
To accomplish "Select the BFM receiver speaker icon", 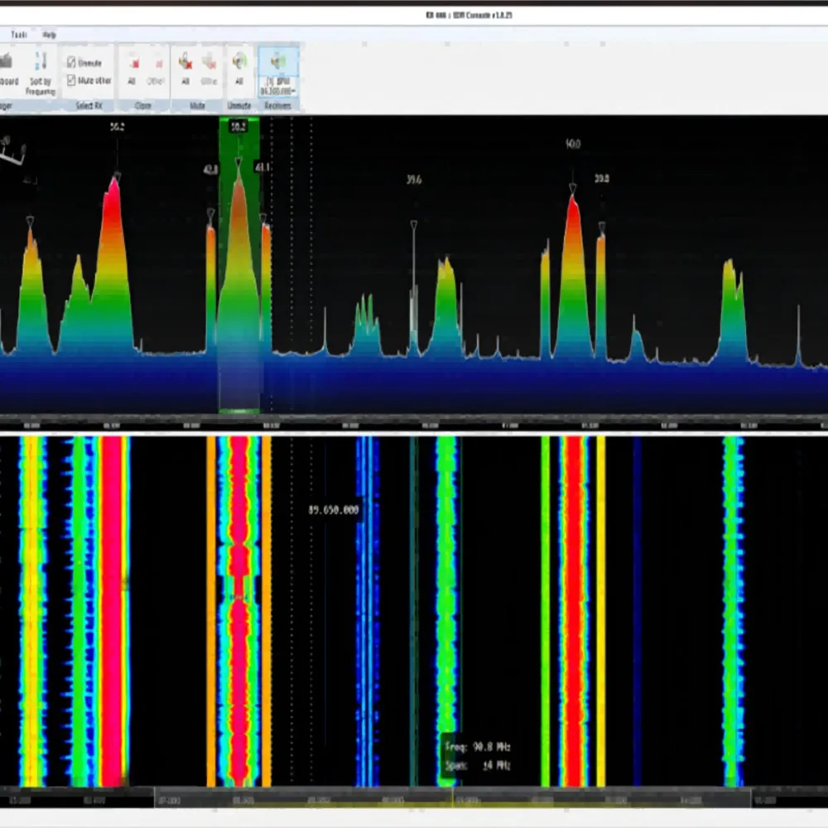I will click(278, 62).
